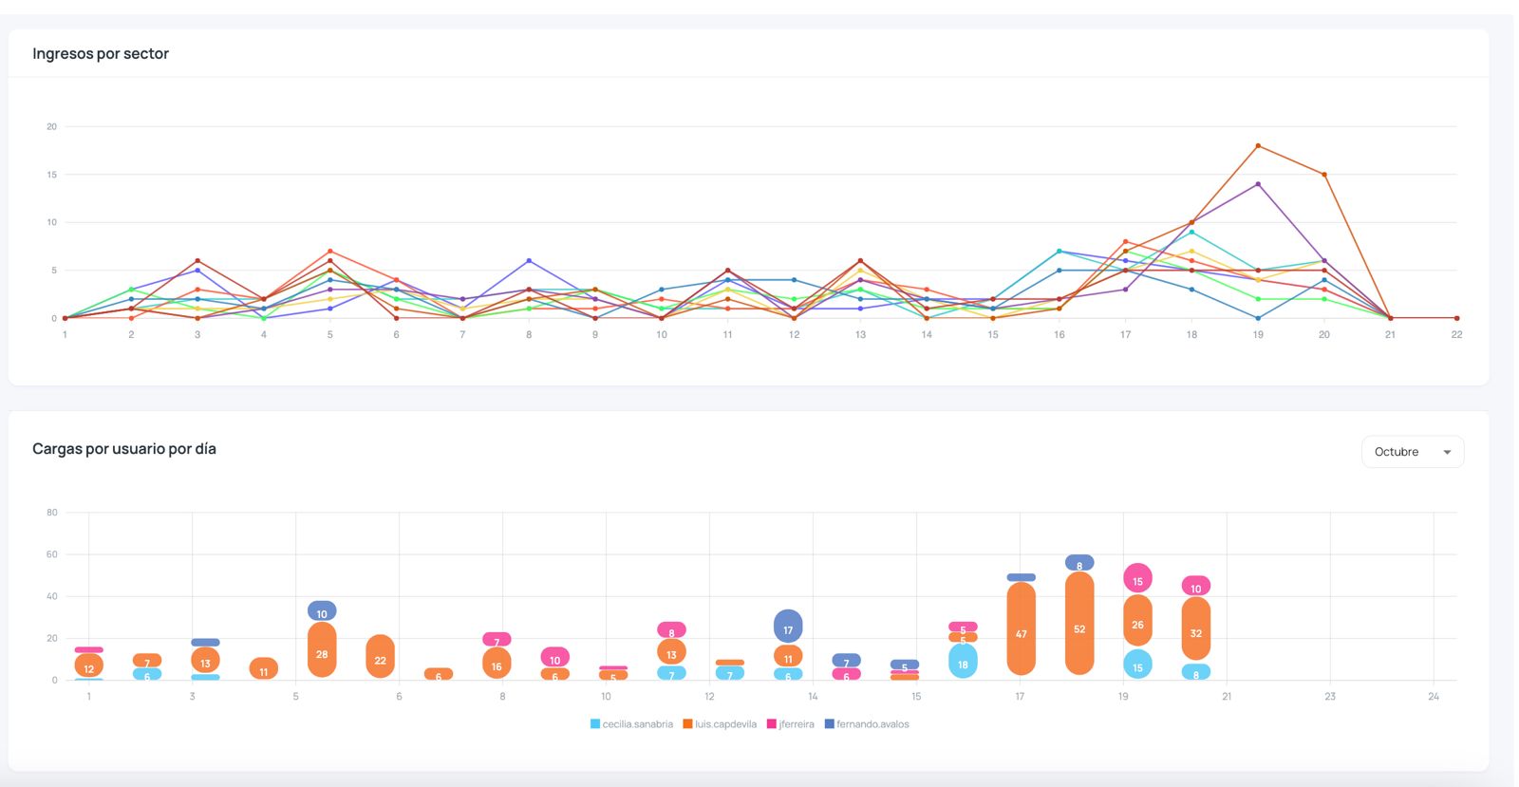Select the violet line peak at day 8
This screenshot has width=1519, height=787.
pos(529,261)
